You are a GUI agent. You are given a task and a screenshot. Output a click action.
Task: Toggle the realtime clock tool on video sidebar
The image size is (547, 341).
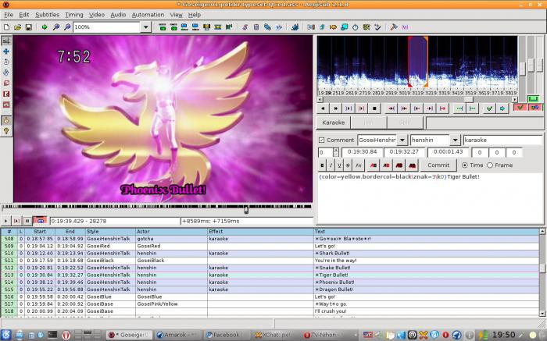tap(6, 120)
